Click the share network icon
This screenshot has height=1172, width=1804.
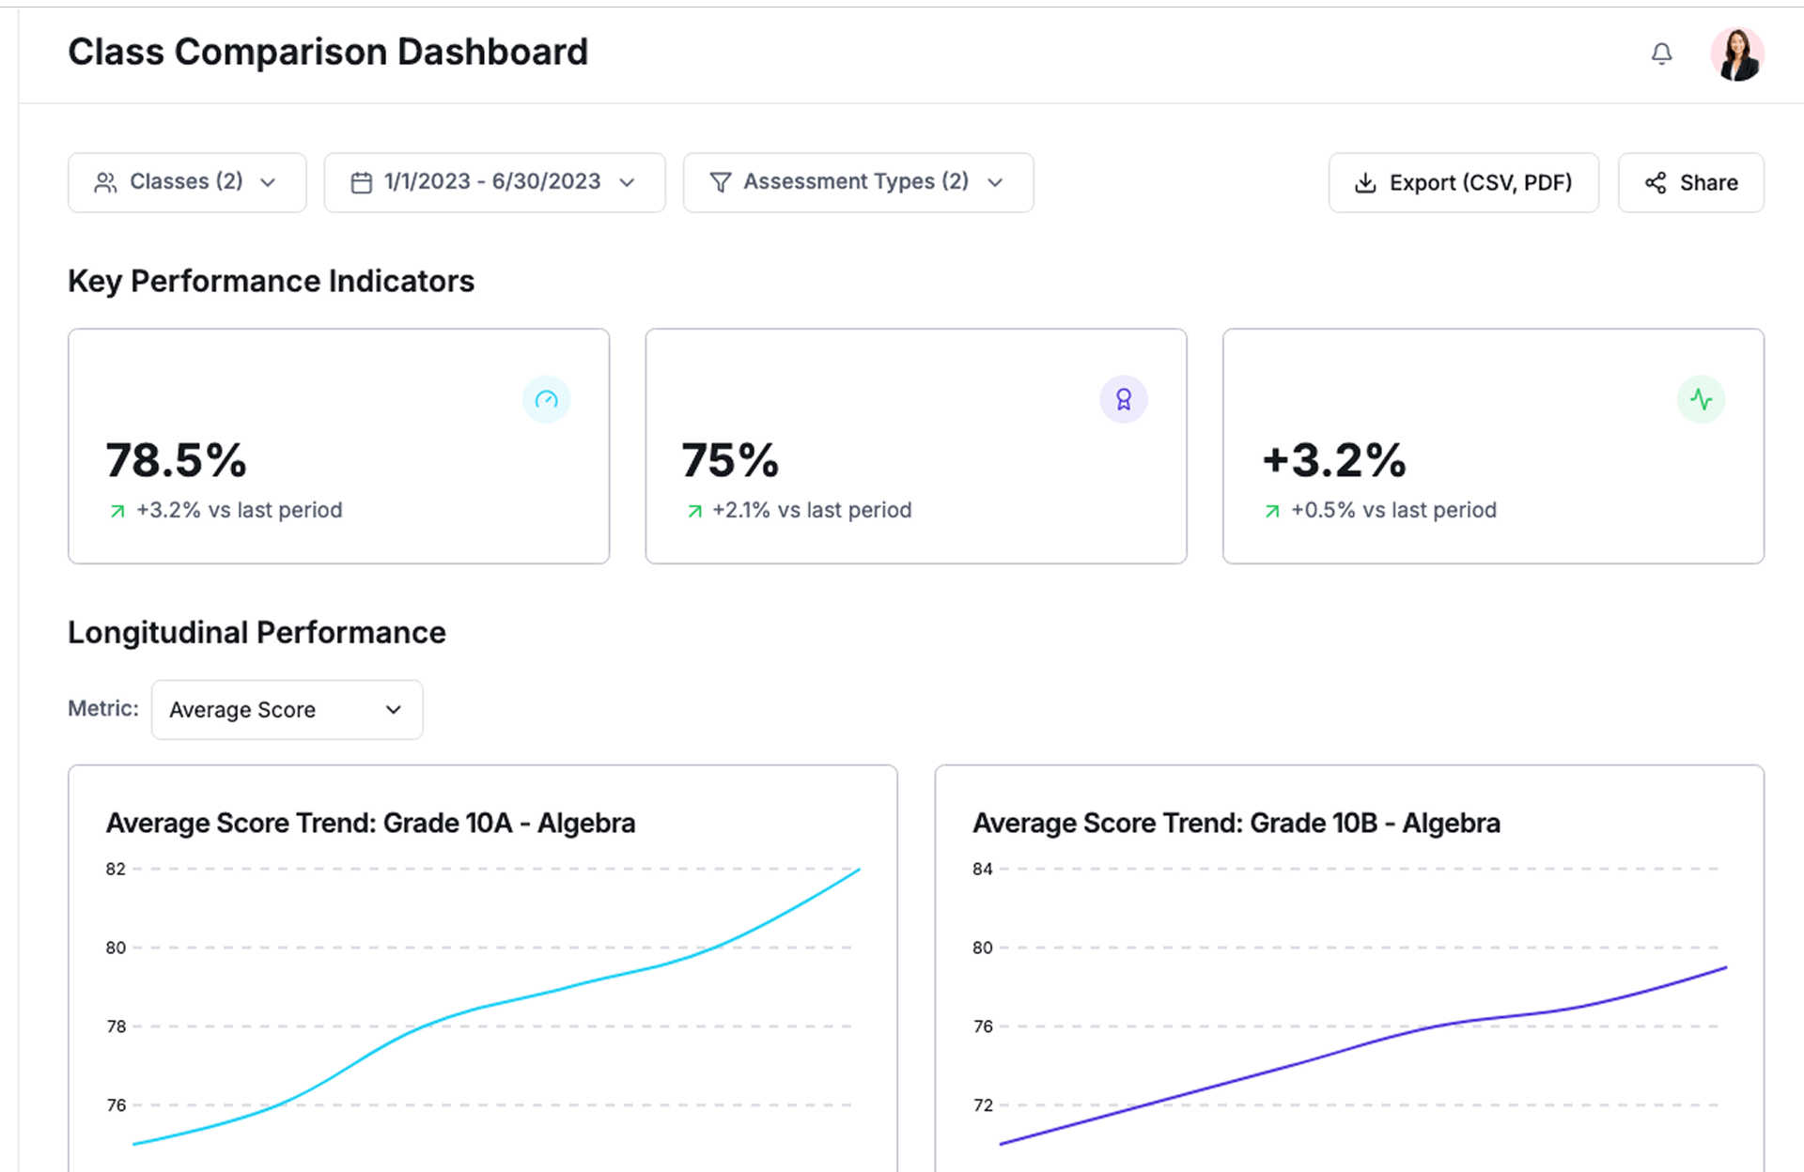click(1656, 183)
